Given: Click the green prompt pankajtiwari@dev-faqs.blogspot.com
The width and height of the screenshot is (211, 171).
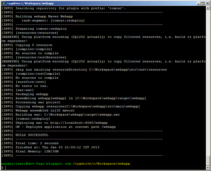Looking at the screenshot, I should [36, 164].
